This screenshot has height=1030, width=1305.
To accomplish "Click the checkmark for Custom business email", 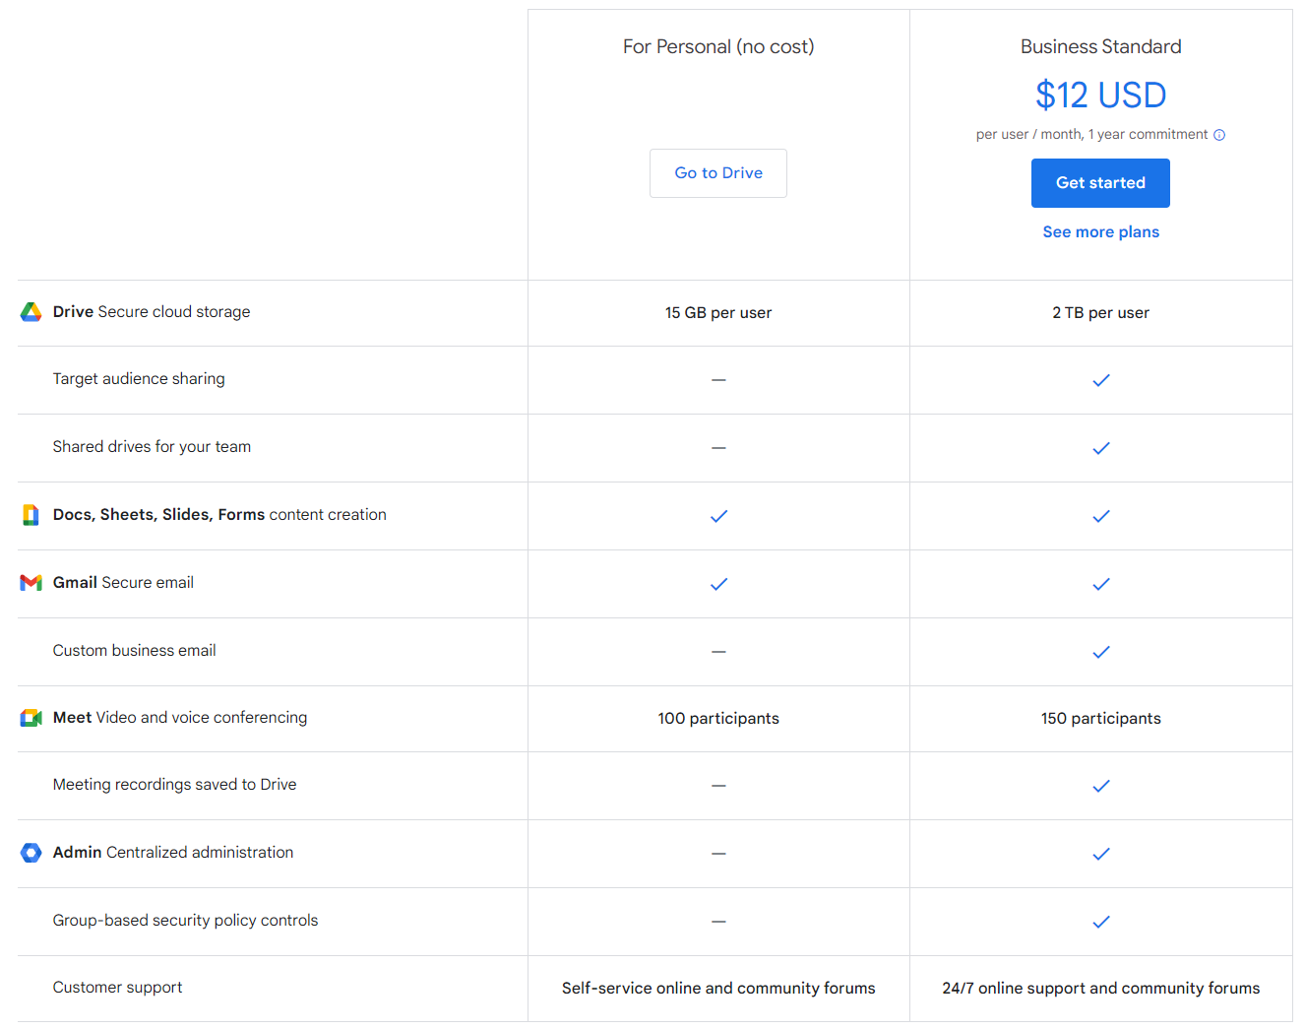I will [x=1100, y=652].
